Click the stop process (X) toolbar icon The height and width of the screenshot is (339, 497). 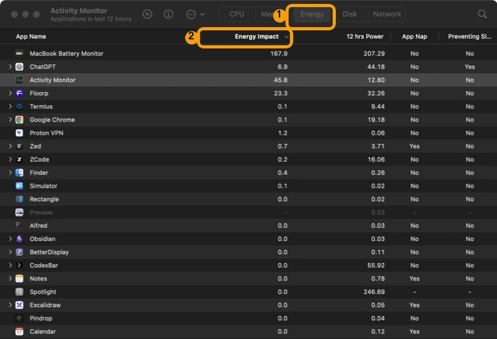[147, 14]
